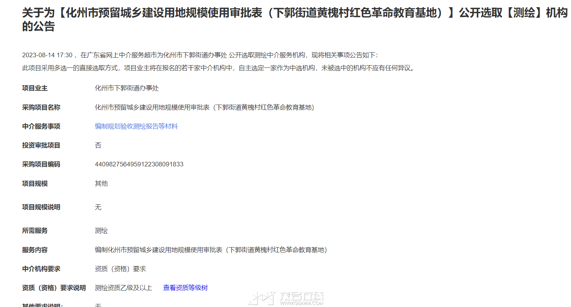Click the project code 4409827564959122308091833
571x307 pixels.
tap(139, 164)
